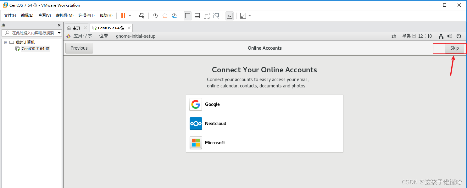The image size is (467, 188).
Task: Open the library search dropdown arrow
Action: tap(59, 33)
